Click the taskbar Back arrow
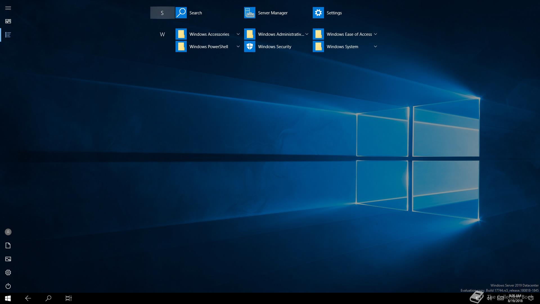 pyautogui.click(x=28, y=298)
